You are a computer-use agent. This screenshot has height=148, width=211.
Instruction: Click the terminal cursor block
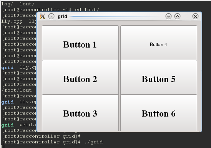(3, 146)
